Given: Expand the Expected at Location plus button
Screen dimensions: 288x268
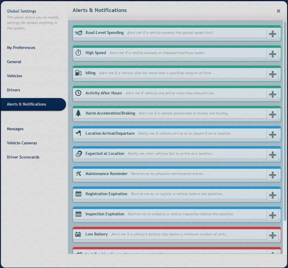Looking at the screenshot, I should tap(272, 155).
